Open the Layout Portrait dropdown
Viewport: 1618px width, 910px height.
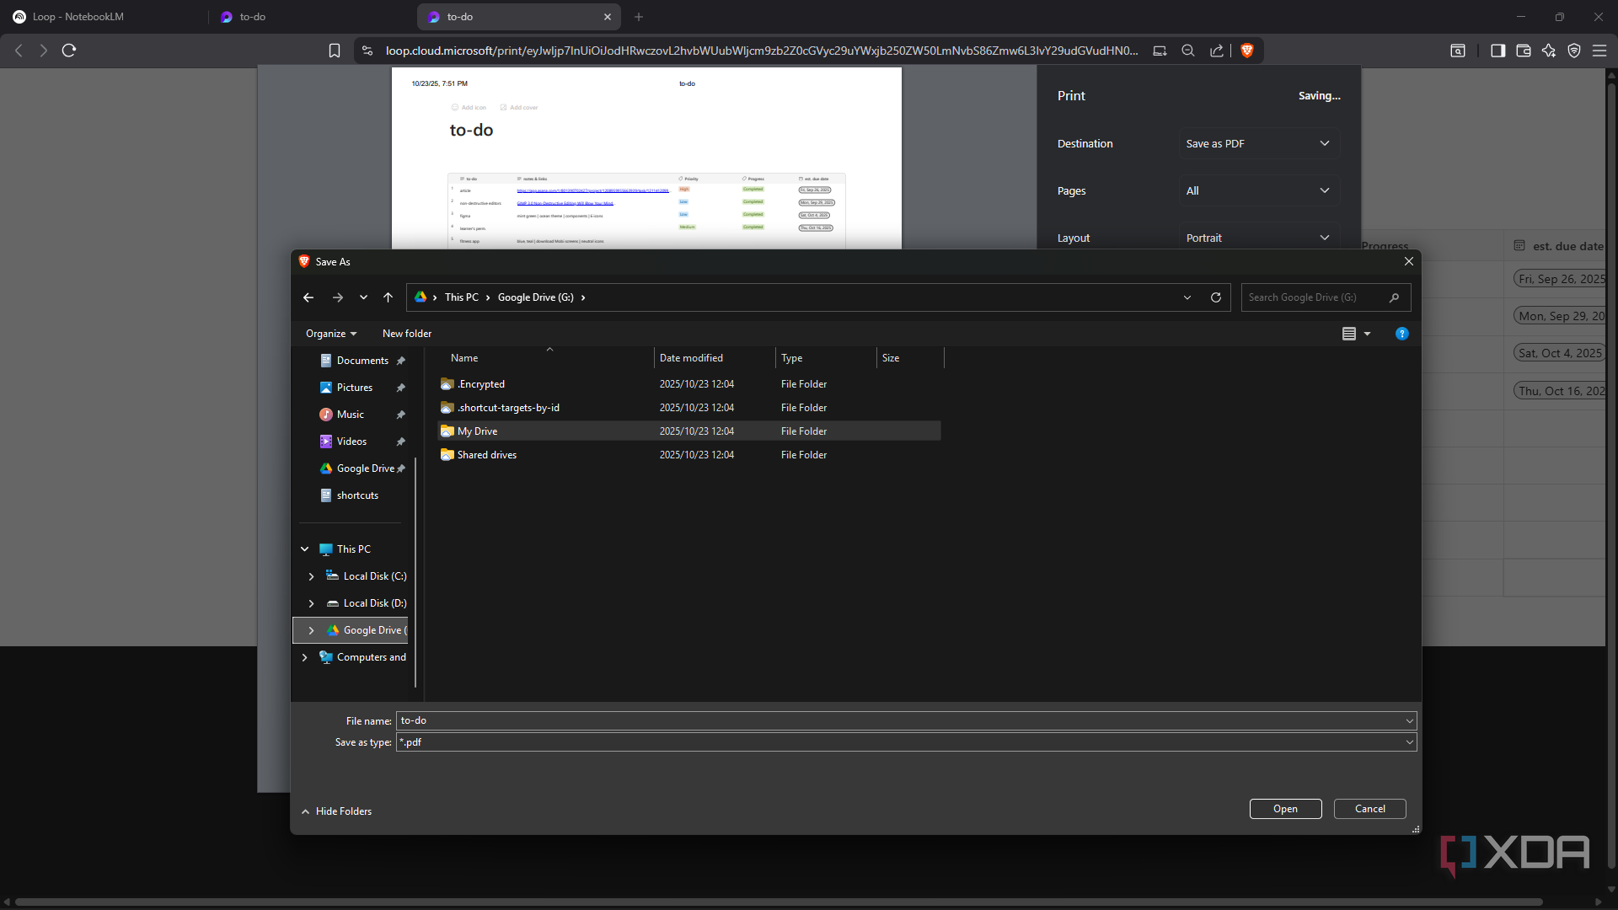(1258, 238)
